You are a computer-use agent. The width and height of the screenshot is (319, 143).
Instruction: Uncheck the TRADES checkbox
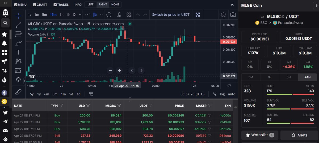[55, 5]
